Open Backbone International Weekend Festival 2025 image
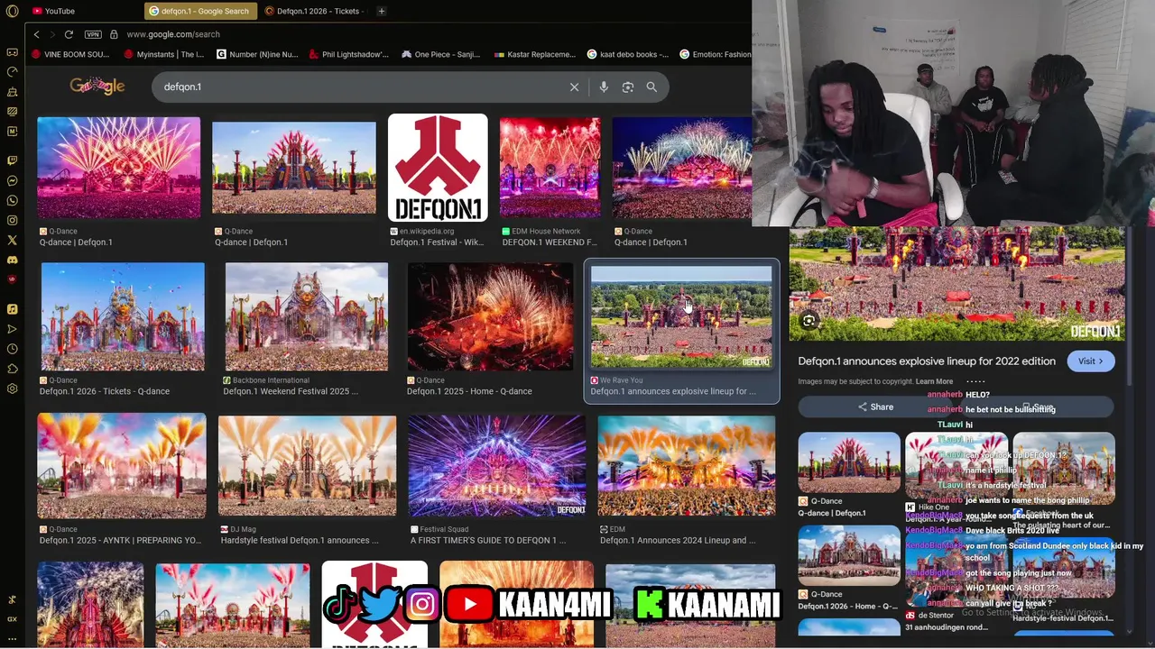Screen dimensions: 1155x649 (x=306, y=317)
